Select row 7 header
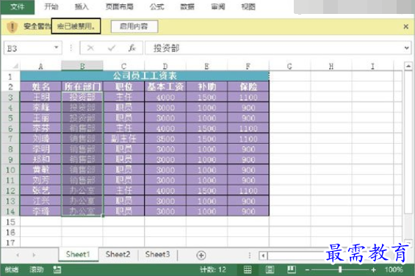Viewport: 415px width, 276px height. [x=10, y=139]
